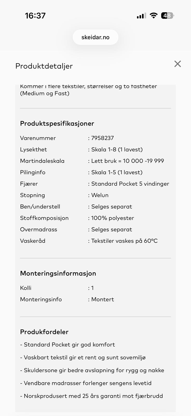Close the Produktdetaljer panel

click(178, 64)
